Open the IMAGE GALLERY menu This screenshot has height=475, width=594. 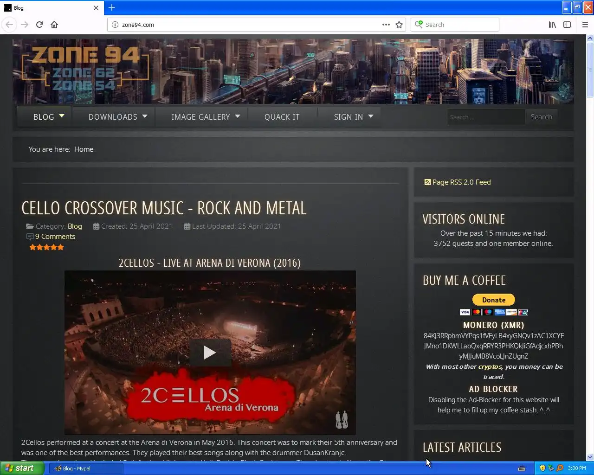pyautogui.click(x=200, y=117)
